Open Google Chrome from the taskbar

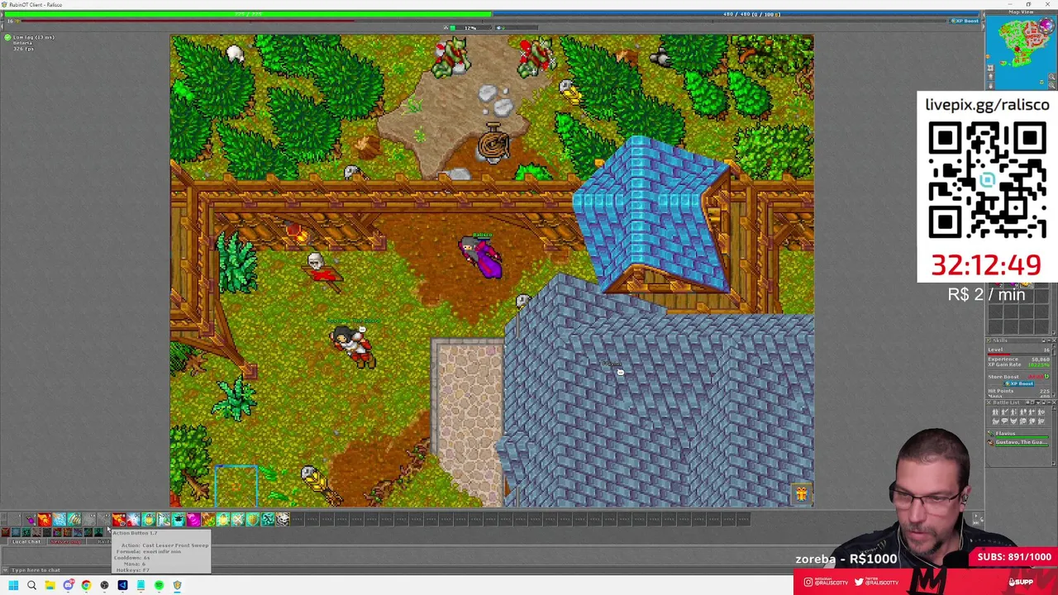(x=86, y=585)
